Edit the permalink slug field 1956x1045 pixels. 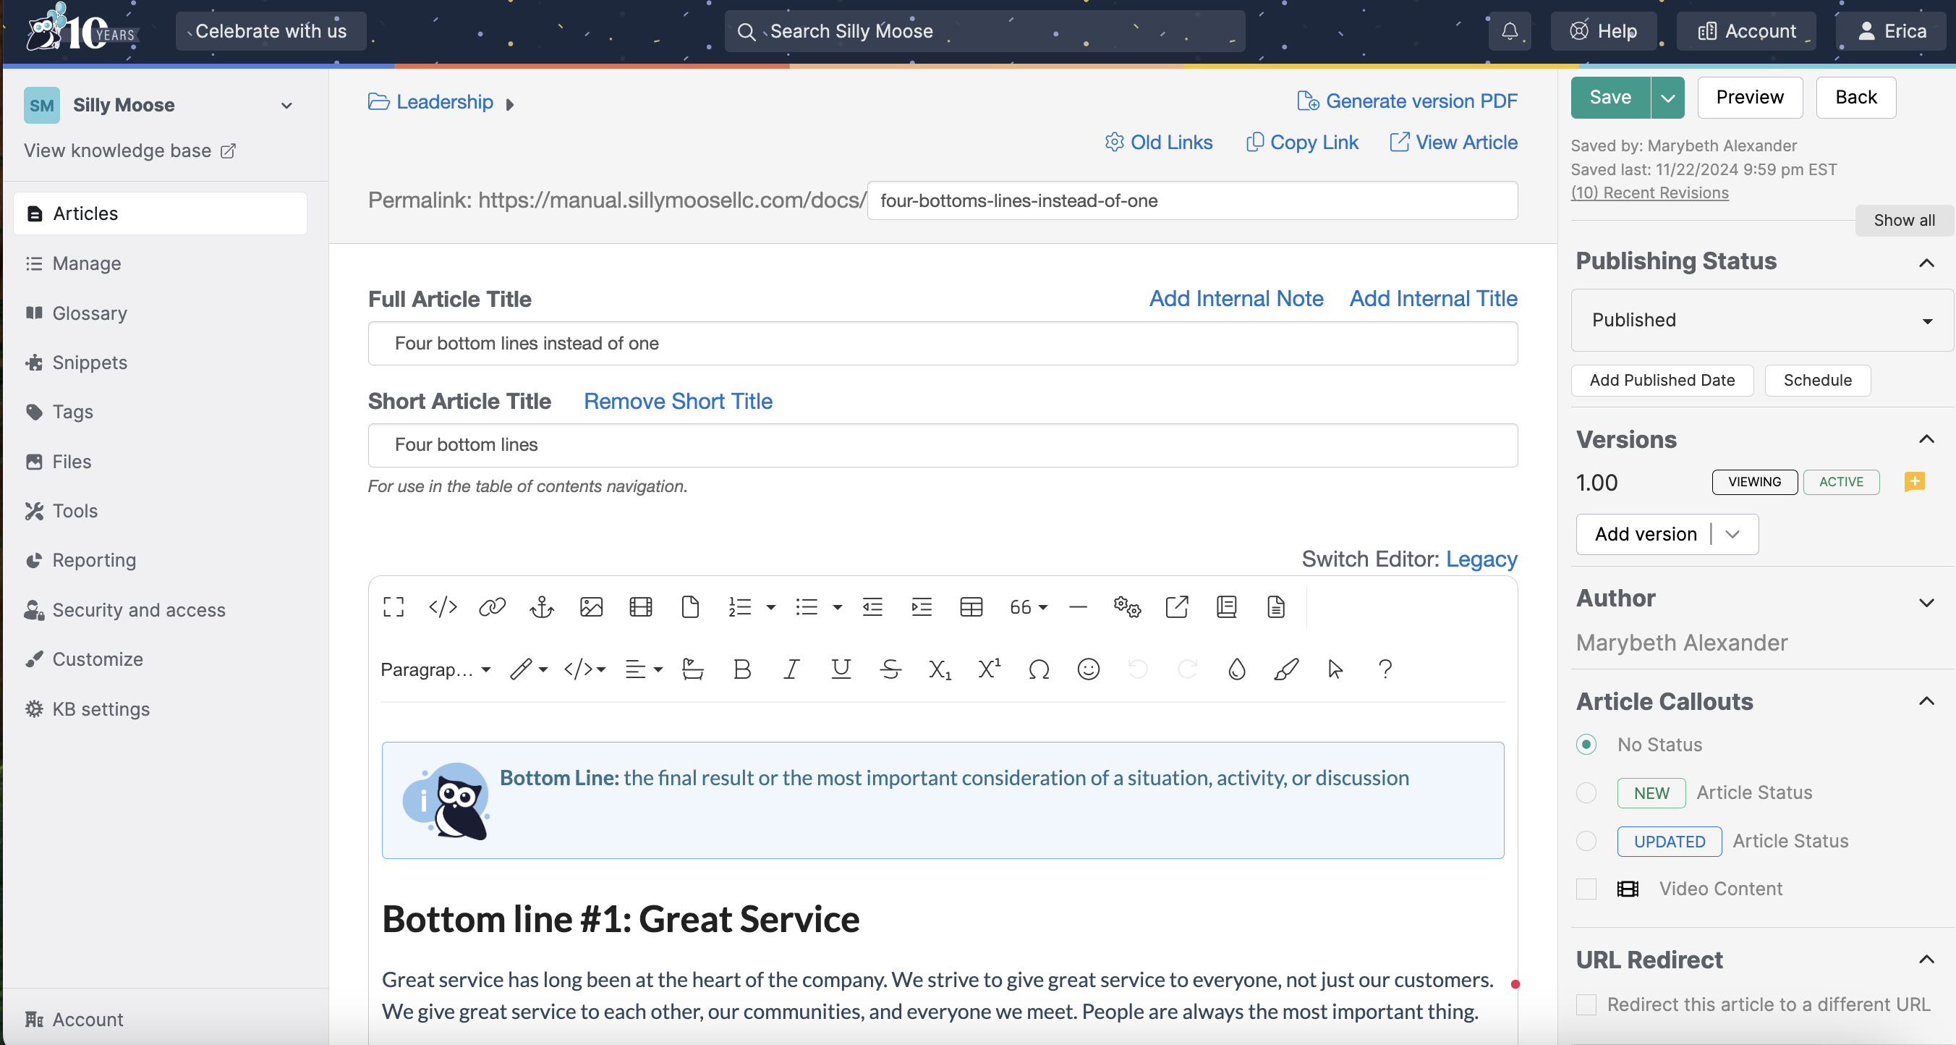click(1192, 200)
